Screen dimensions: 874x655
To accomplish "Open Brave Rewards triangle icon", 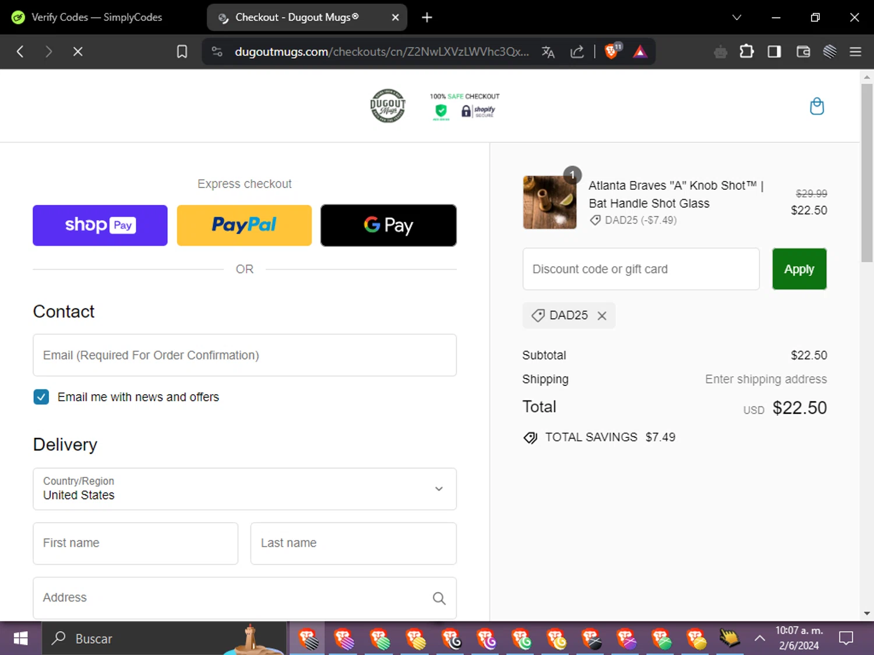I will click(640, 52).
